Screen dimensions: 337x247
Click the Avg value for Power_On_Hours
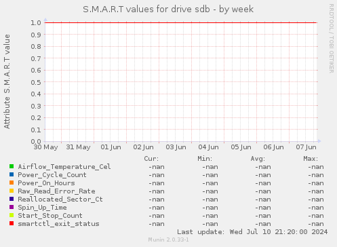point(263,183)
